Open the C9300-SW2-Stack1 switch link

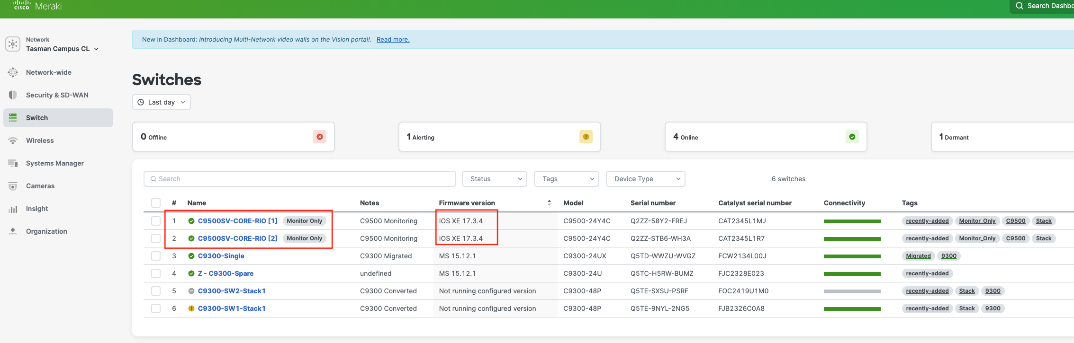pos(232,291)
